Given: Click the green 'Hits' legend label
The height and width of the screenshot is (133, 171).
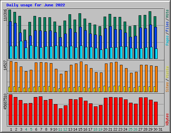Looking at the screenshot, I should coord(167,14).
